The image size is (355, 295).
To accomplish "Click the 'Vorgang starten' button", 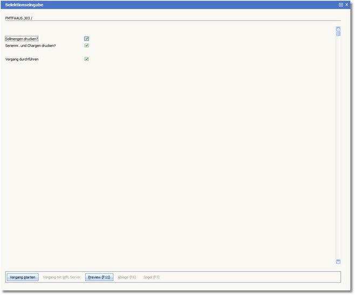I will pos(23,277).
